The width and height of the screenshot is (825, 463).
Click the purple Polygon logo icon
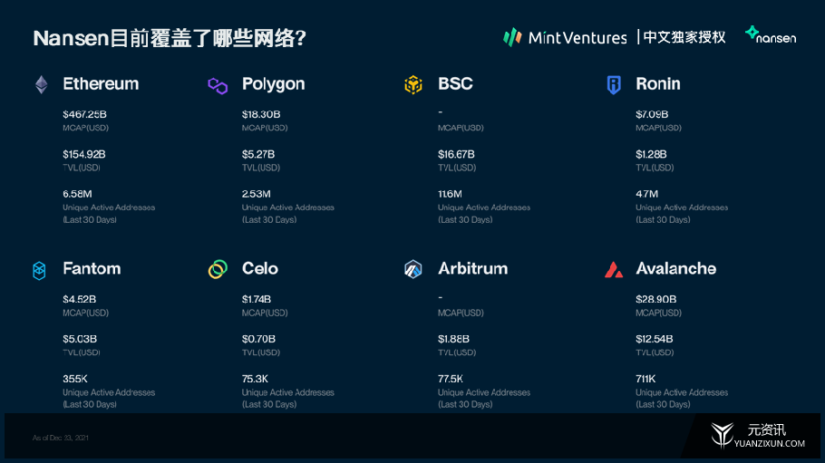(x=218, y=86)
